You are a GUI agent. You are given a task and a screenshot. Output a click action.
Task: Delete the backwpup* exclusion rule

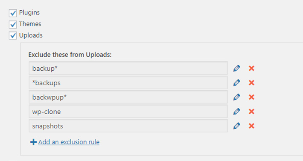click(x=251, y=97)
